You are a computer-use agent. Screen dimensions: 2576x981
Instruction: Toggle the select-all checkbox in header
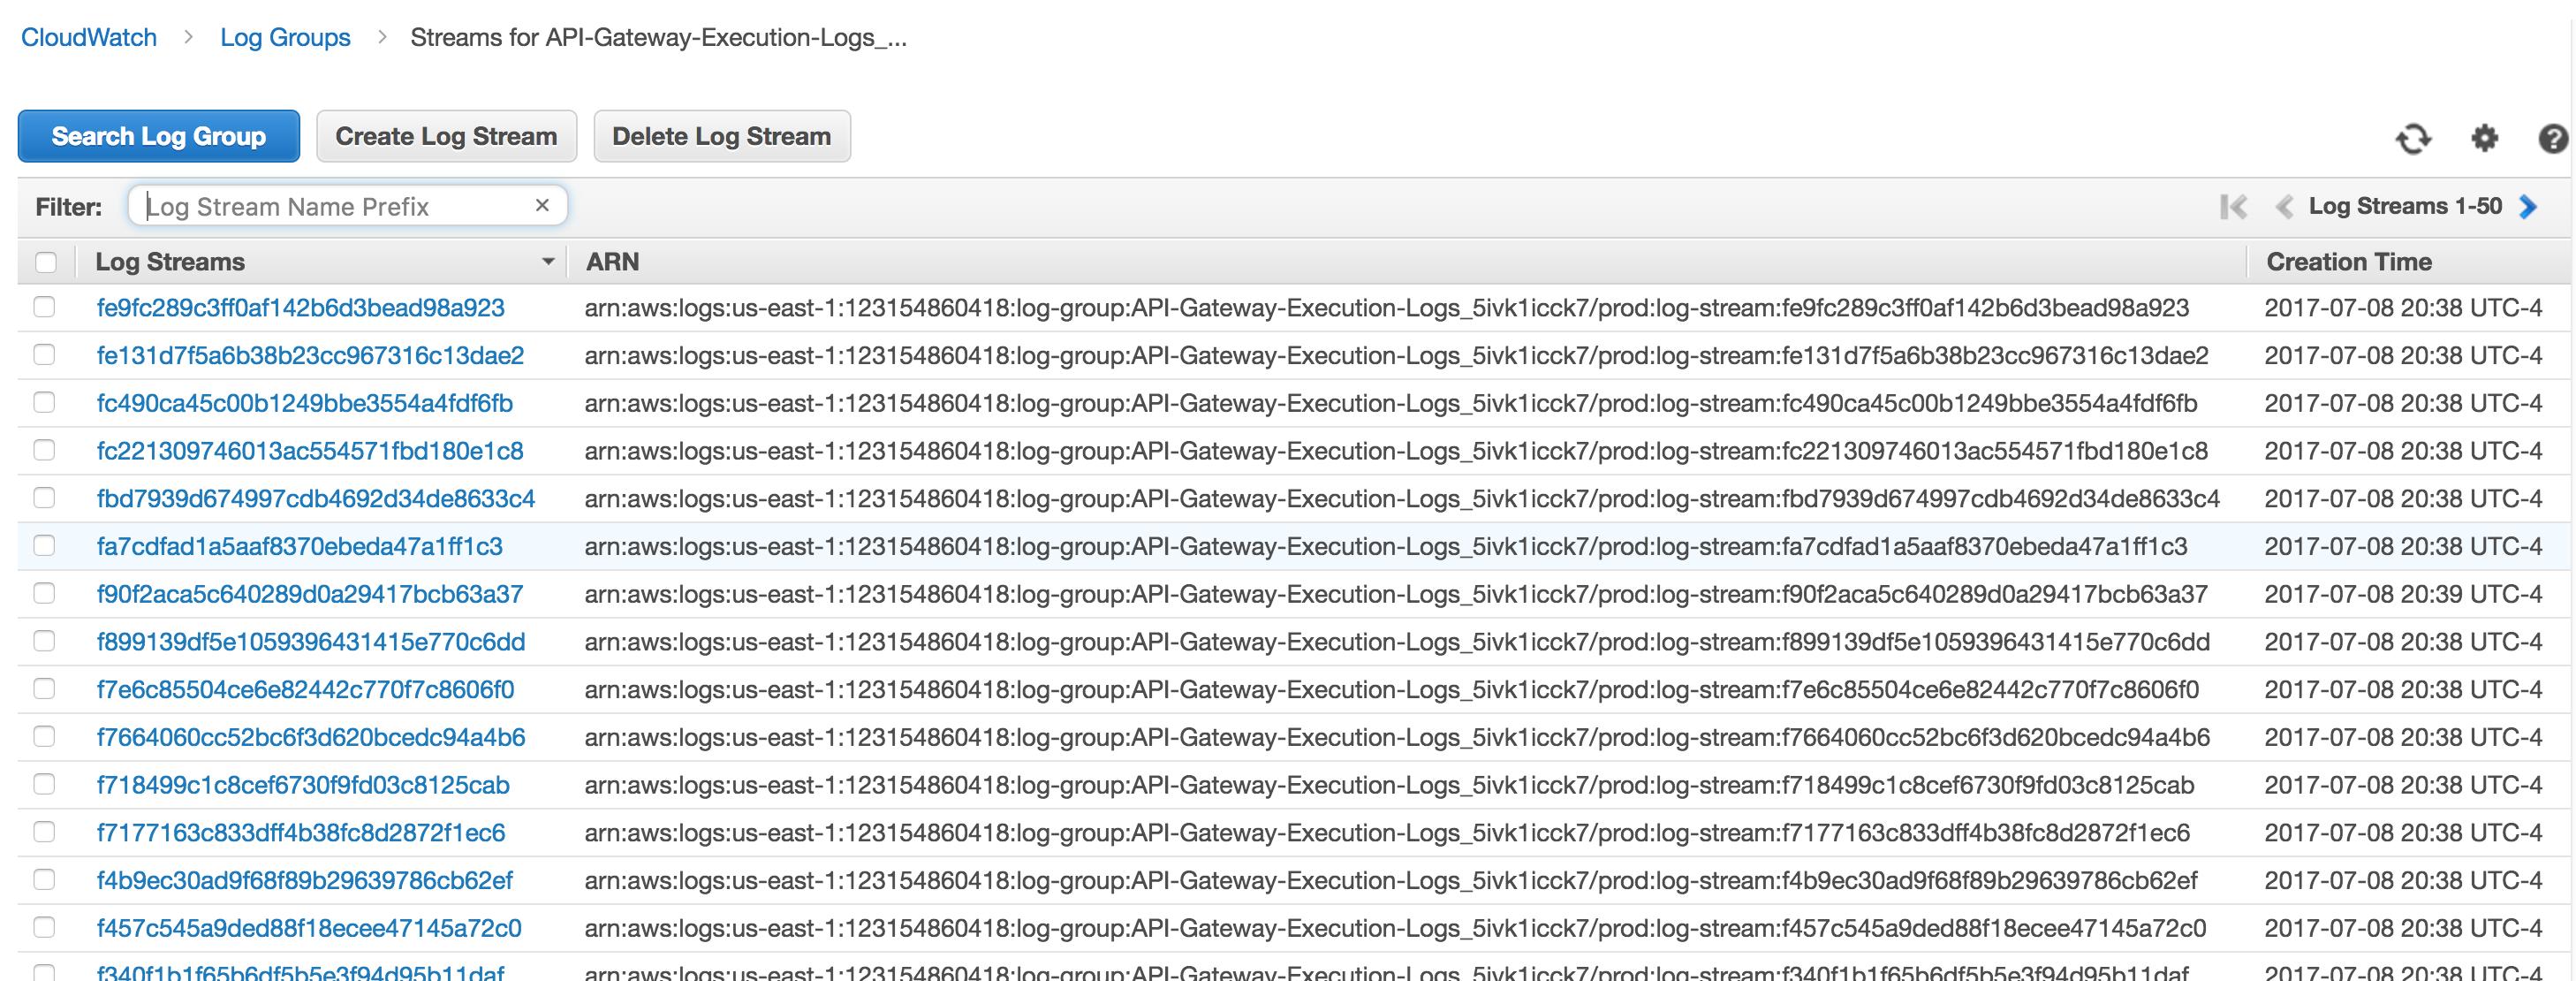tap(46, 262)
